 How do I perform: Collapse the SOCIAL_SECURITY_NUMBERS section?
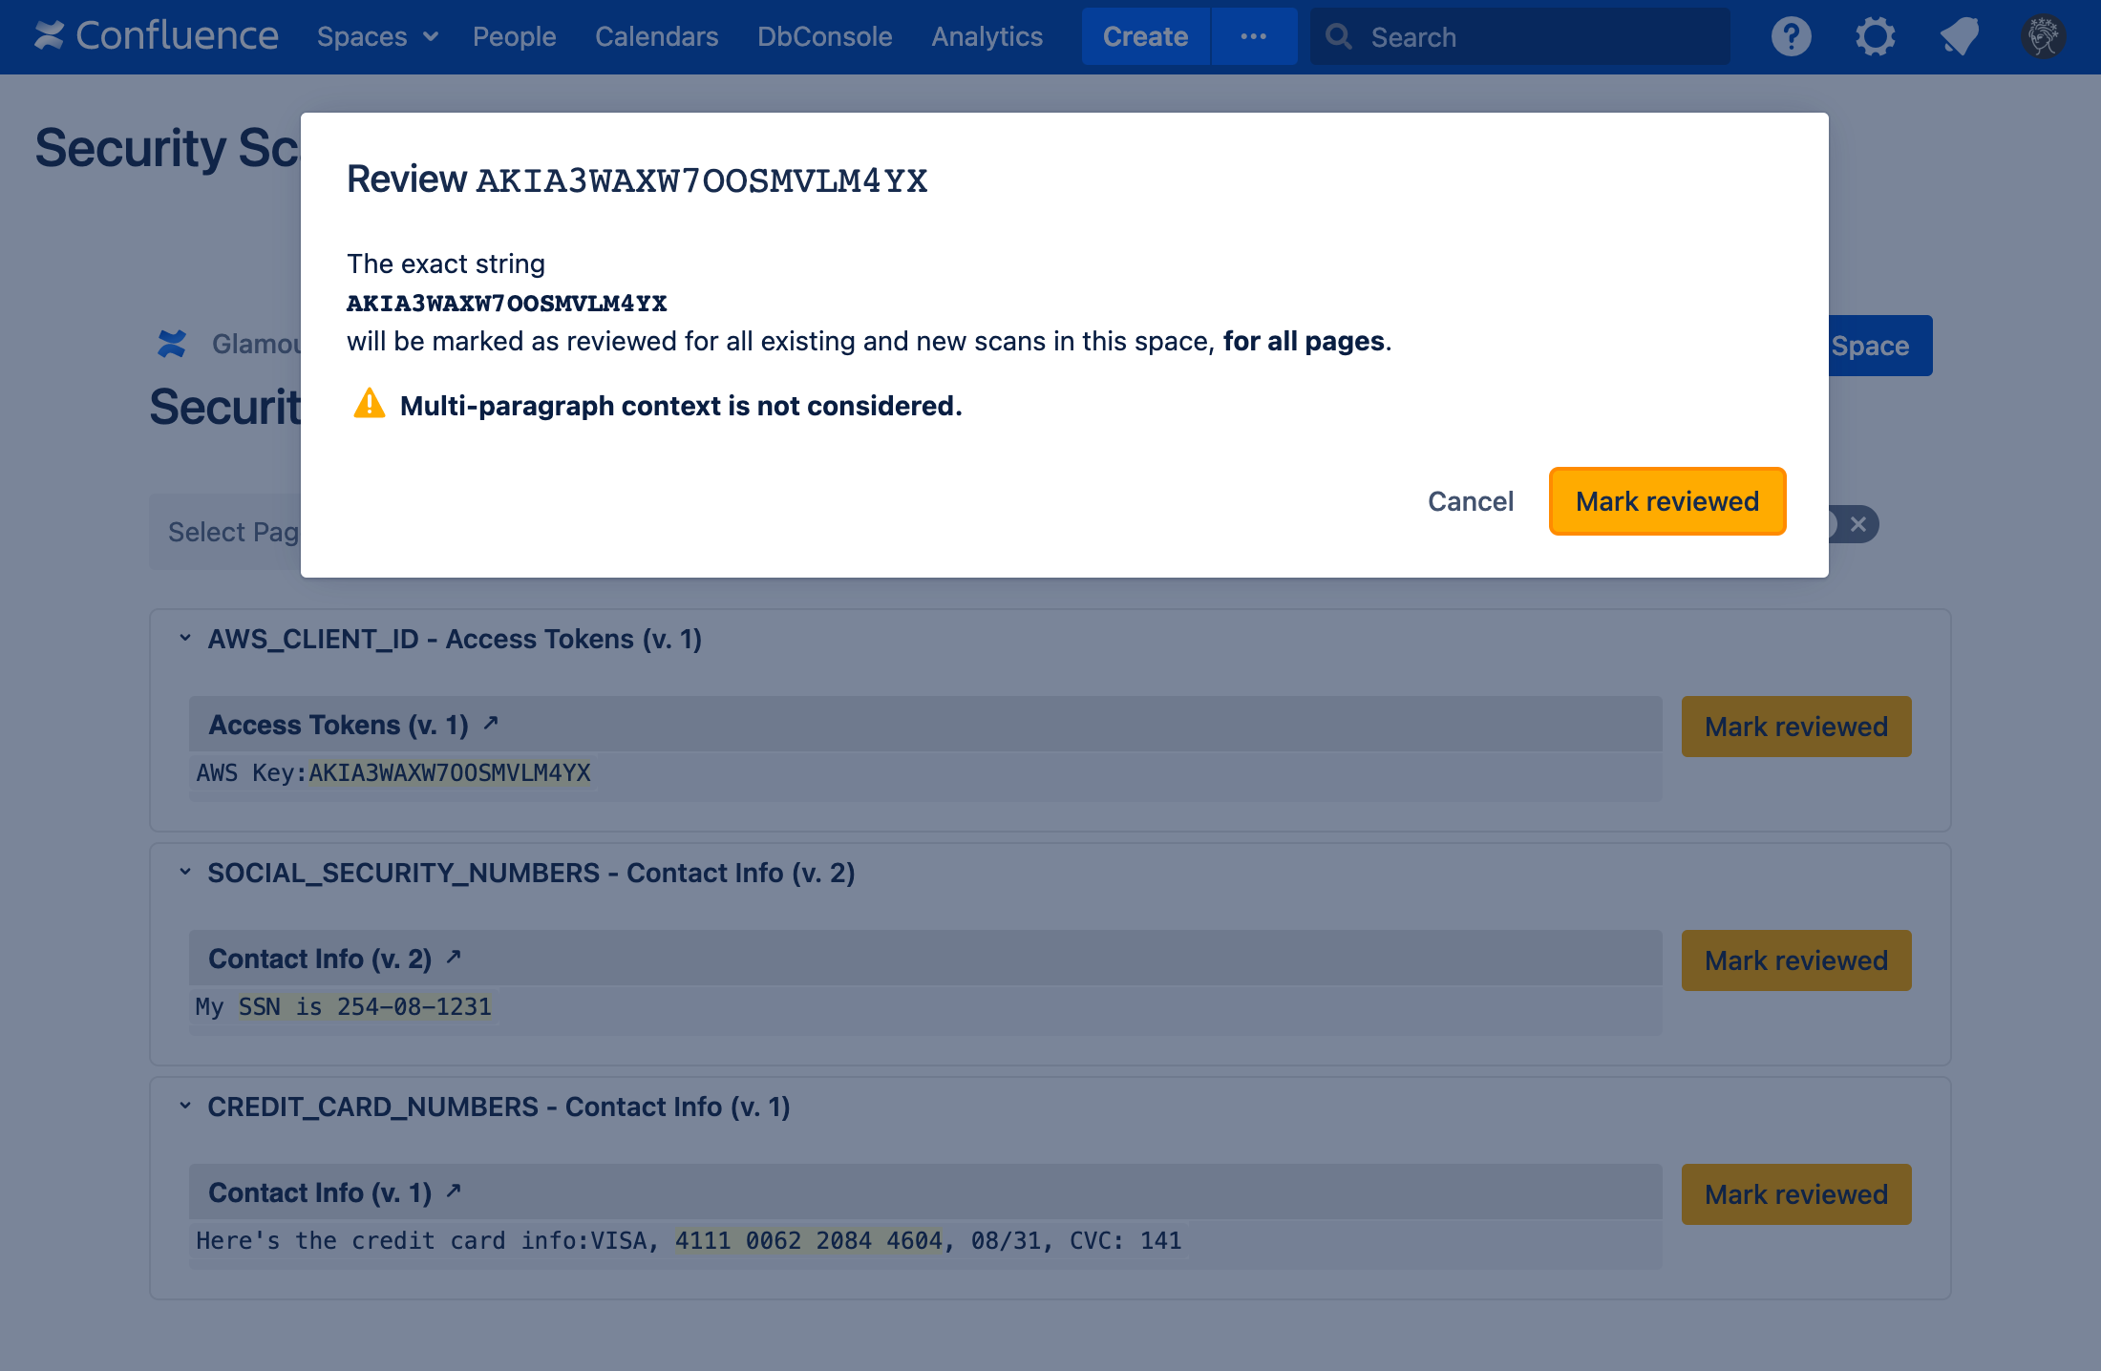pyautogui.click(x=185, y=872)
